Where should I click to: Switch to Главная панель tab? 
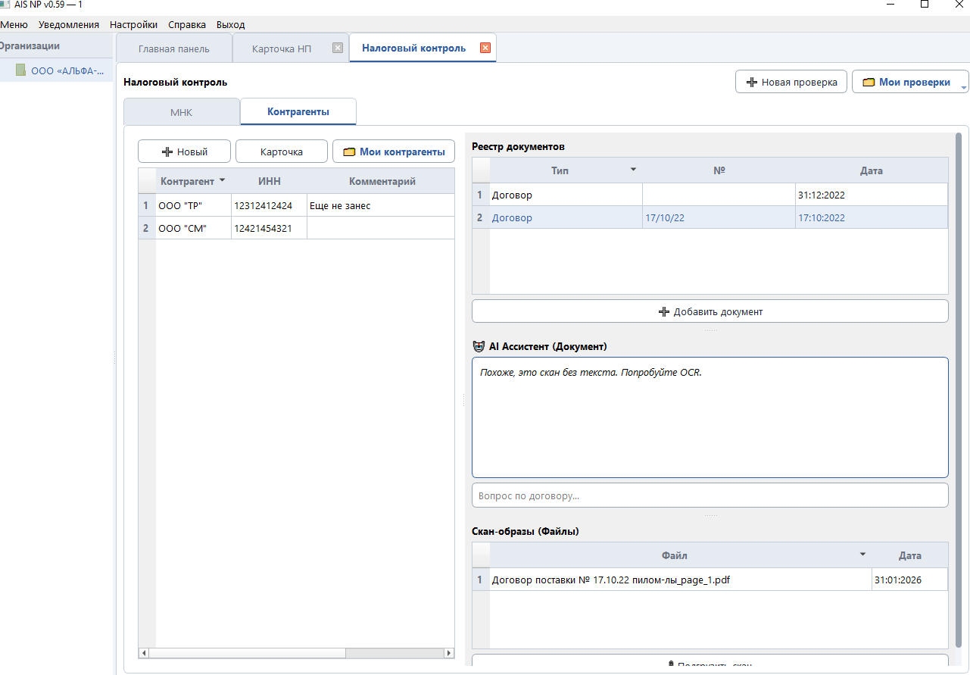coord(173,48)
